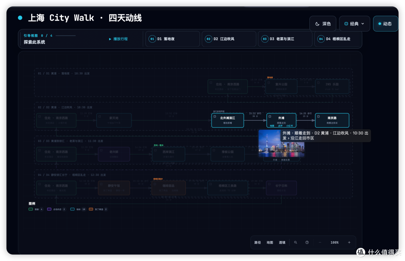This screenshot has height=261, width=405.
Task: Click the 02 circle badge for D2
Action: (208, 39)
